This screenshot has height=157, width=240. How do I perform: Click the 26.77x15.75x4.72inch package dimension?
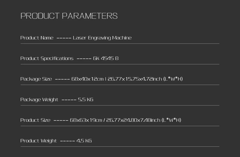134,79
